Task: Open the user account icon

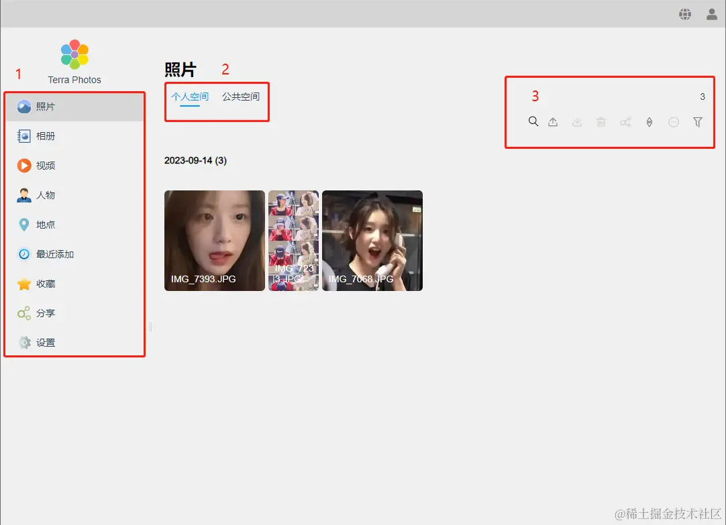Action: [712, 14]
